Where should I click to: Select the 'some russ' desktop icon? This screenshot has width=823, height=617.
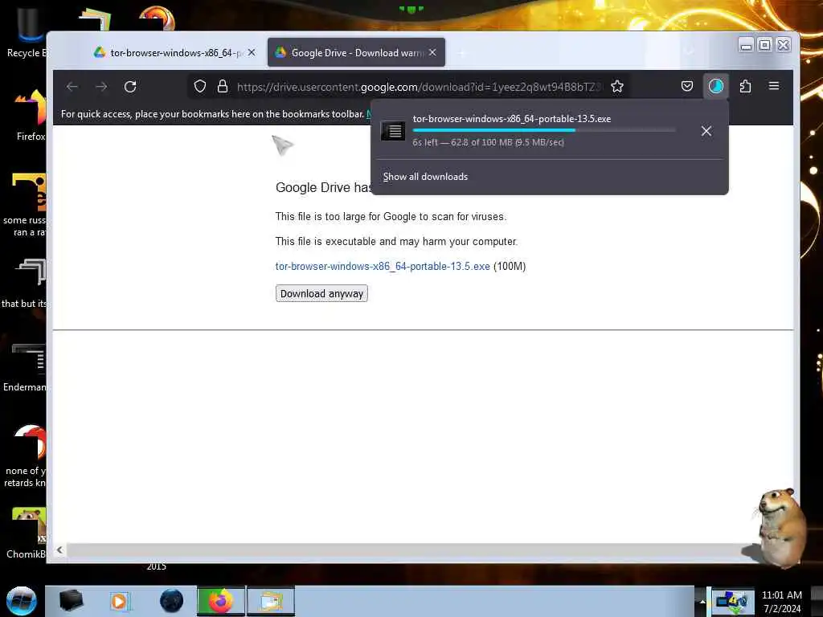tap(25, 205)
